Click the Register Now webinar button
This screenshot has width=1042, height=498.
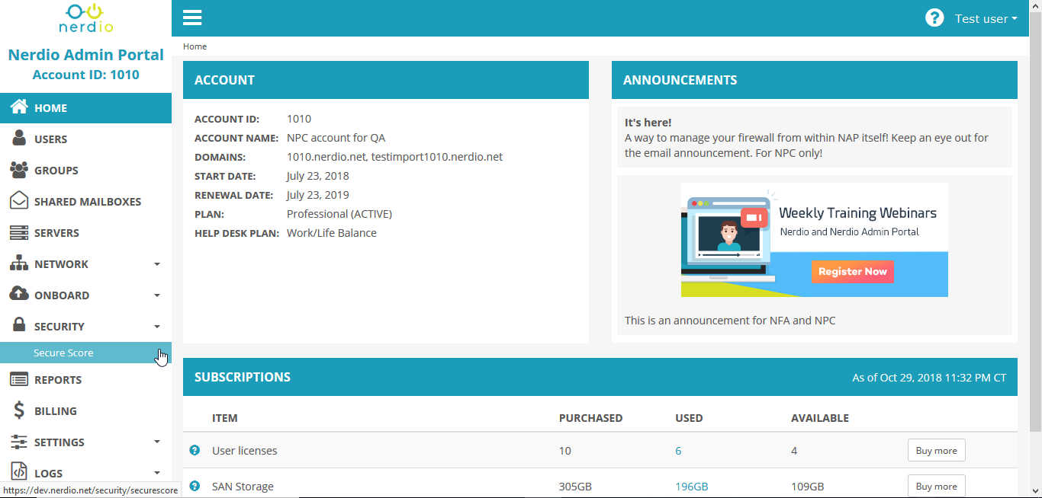point(852,272)
